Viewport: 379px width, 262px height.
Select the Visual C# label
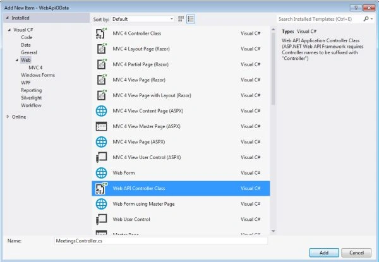coord(23,30)
